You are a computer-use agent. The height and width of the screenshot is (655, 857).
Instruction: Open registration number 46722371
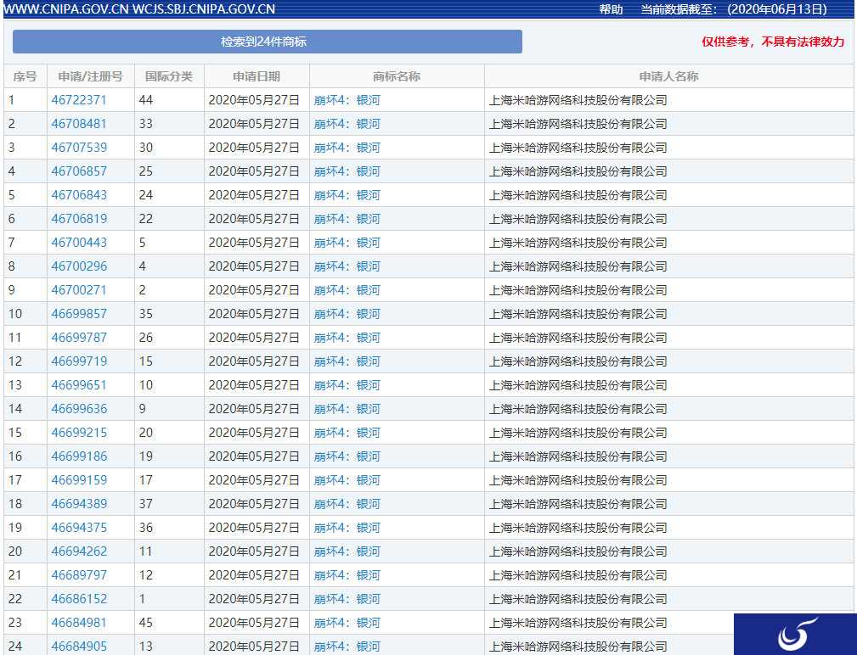pos(79,100)
